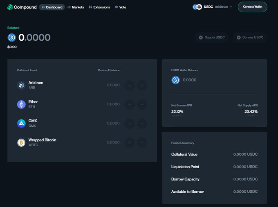The height and width of the screenshot is (207, 278).
Task: Click the USDC icon in Wallet Balance card
Action: point(176,80)
